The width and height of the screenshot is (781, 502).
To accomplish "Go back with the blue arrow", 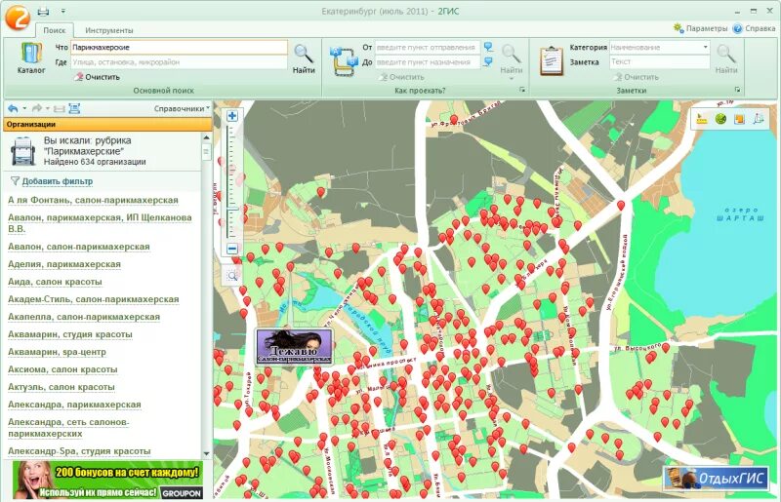I will 13,108.
